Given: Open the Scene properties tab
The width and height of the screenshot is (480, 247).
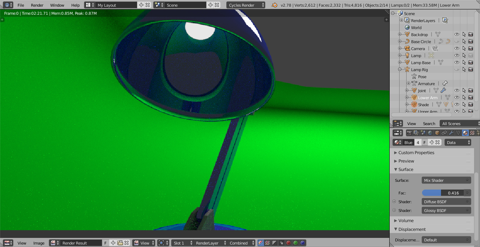Looking at the screenshot, I should 423,133.
